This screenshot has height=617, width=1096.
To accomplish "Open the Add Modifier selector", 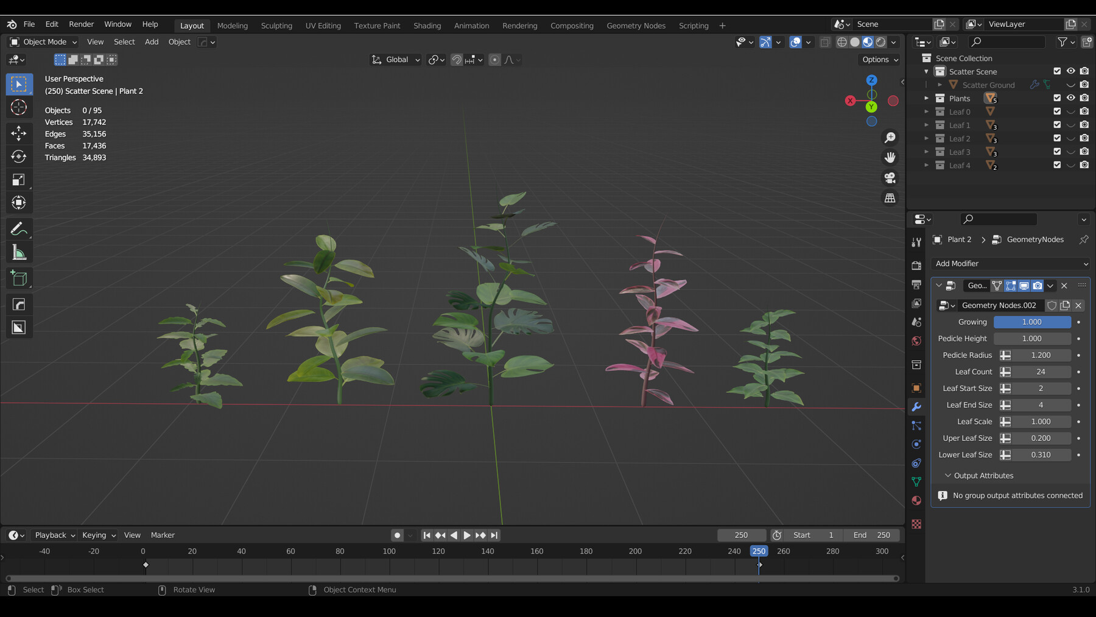I will coord(1010,263).
